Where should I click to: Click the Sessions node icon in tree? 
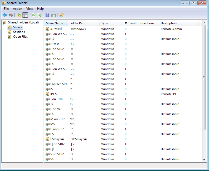pos(9,32)
